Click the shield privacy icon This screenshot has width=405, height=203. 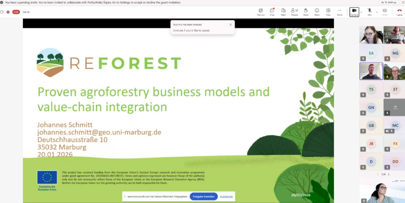click(2, 12)
